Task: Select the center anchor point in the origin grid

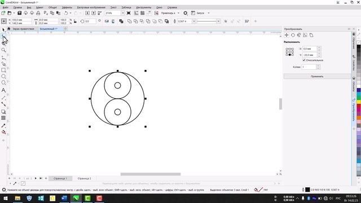Action: 289,52
